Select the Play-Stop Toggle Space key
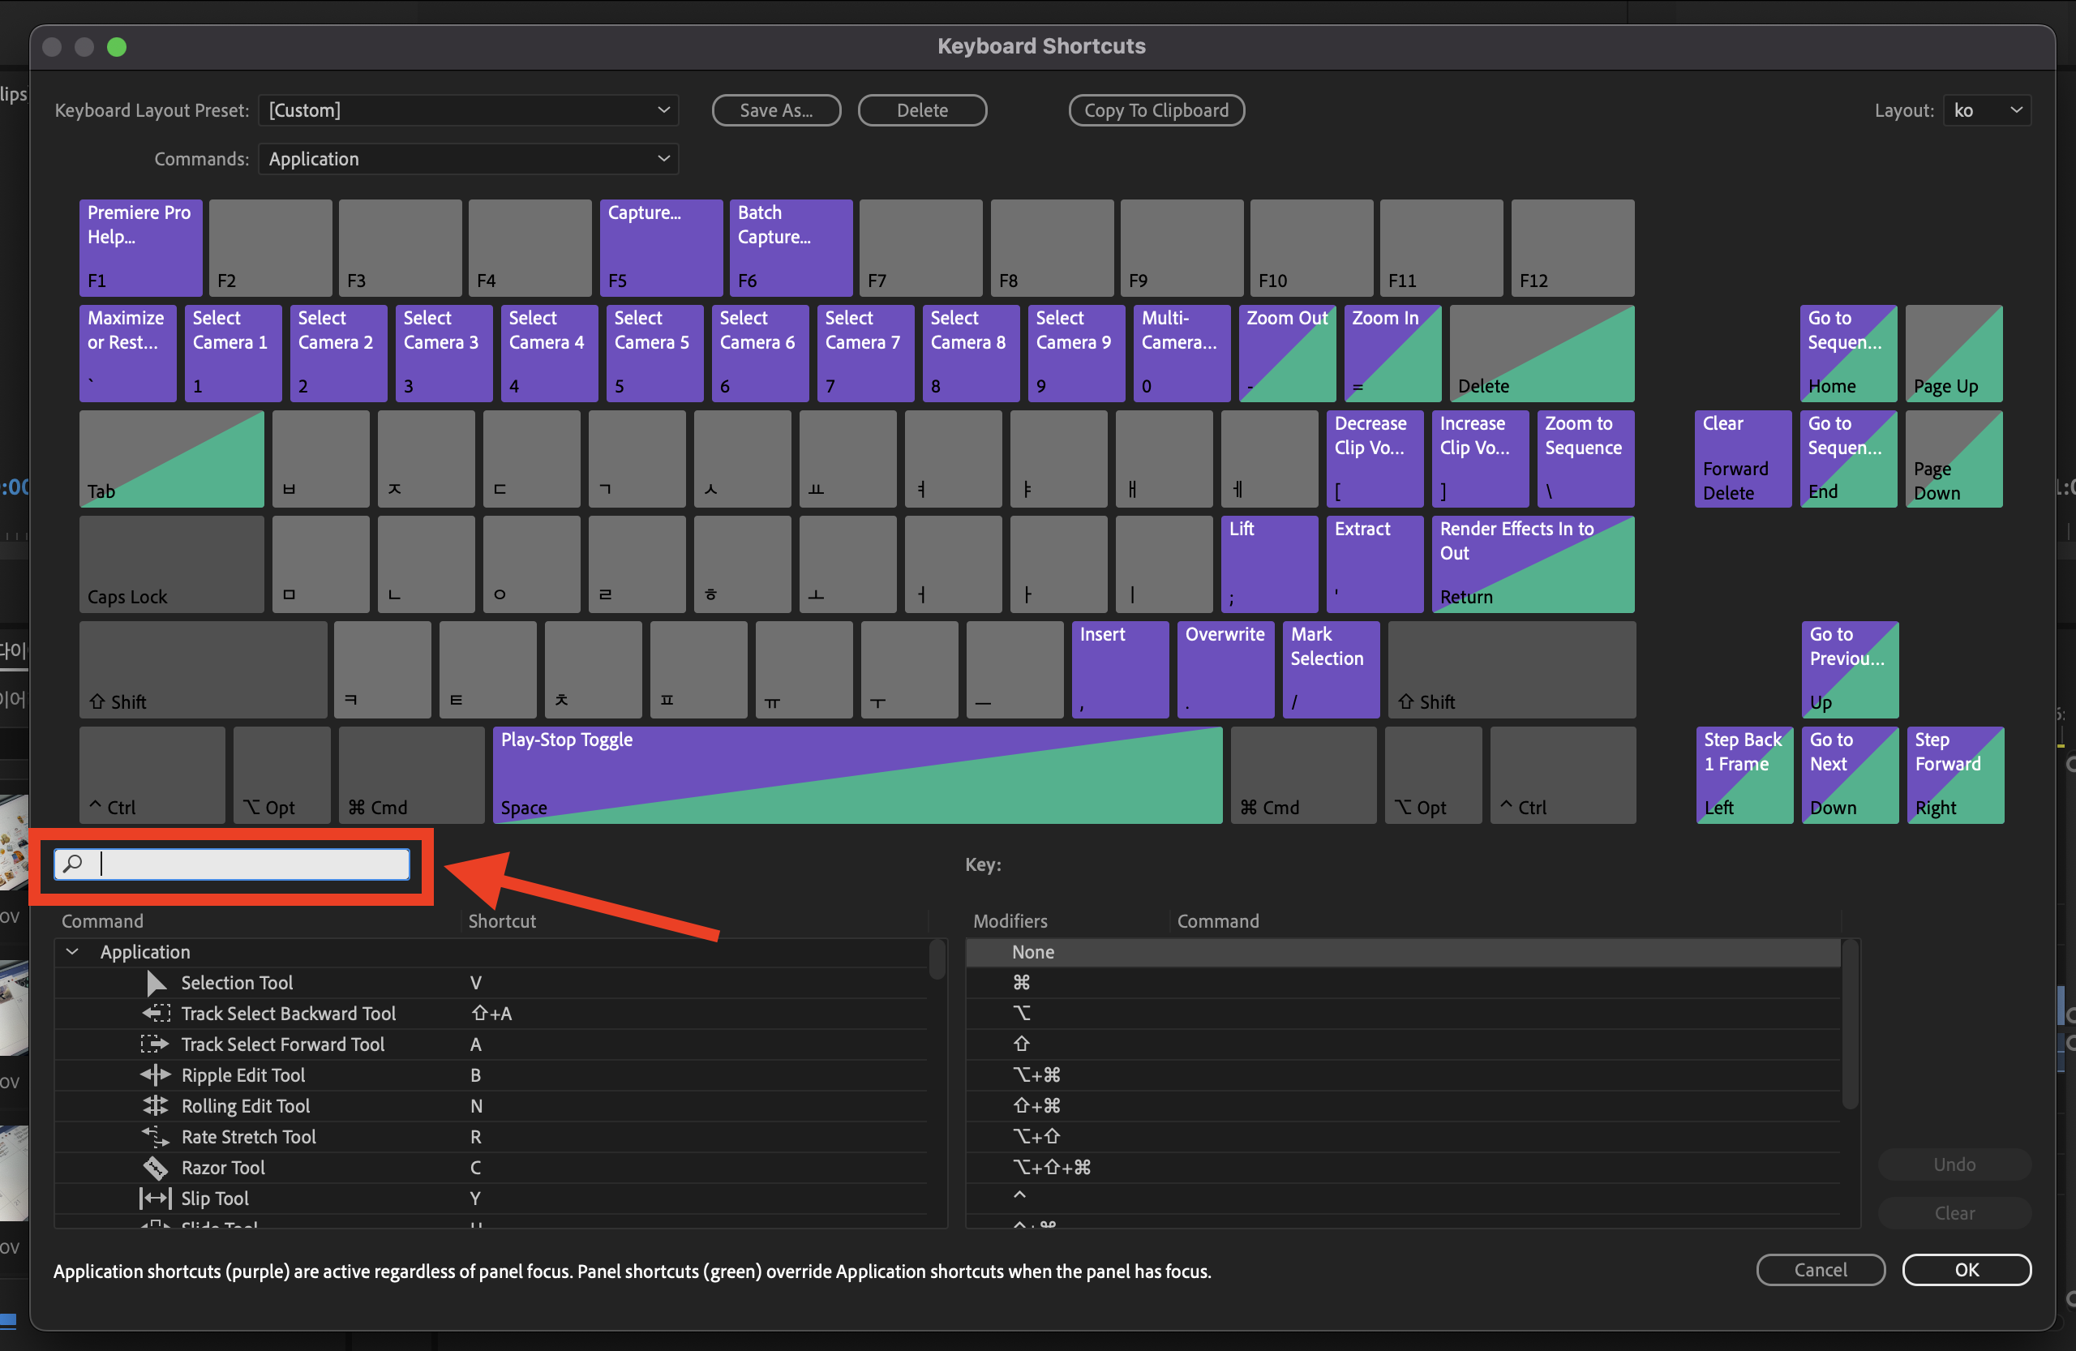 [x=856, y=774]
